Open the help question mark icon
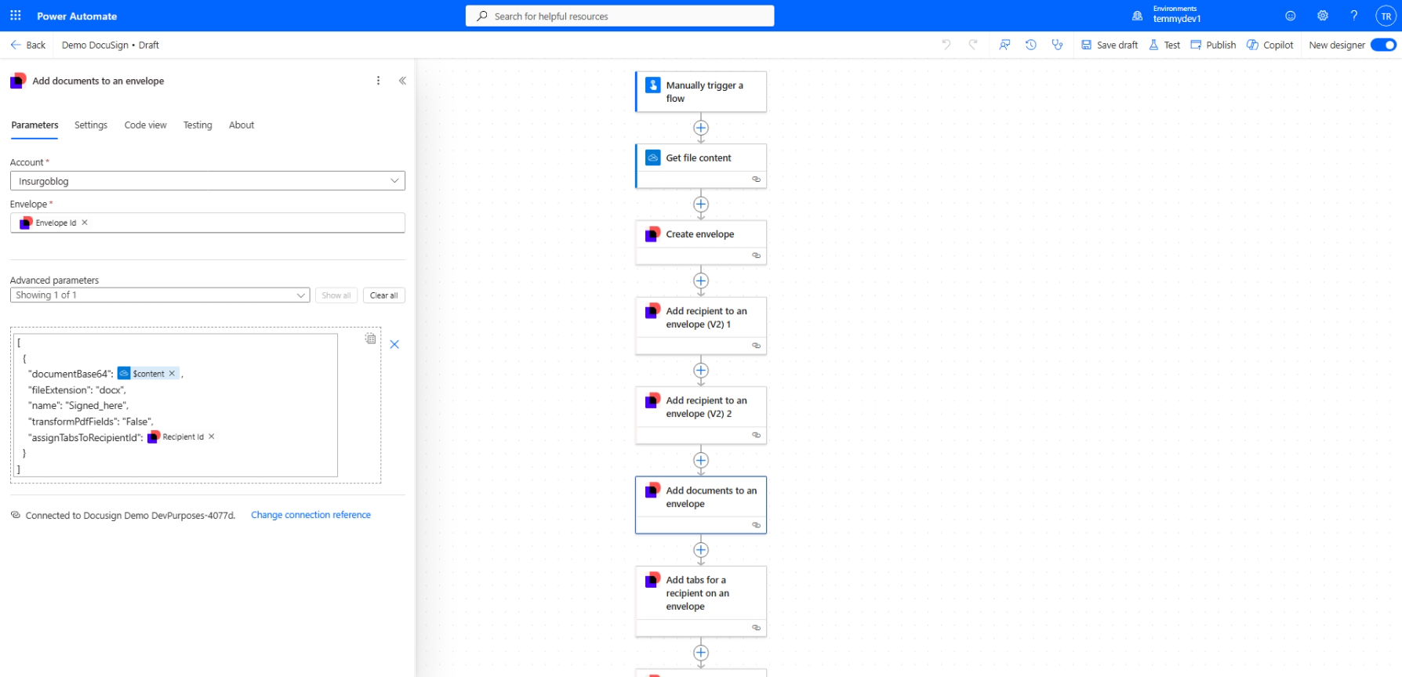The width and height of the screenshot is (1402, 677). click(x=1354, y=16)
